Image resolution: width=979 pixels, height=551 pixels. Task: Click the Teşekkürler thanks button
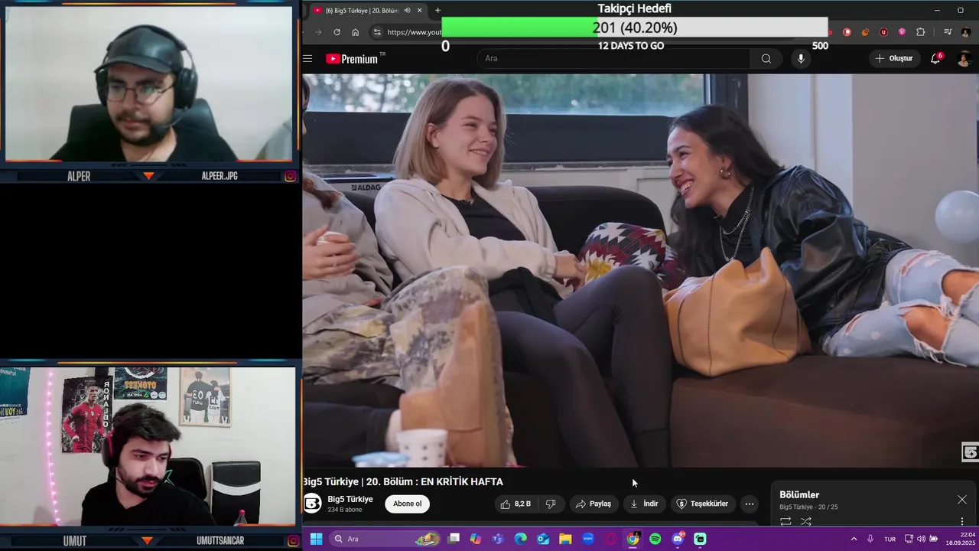pos(702,504)
